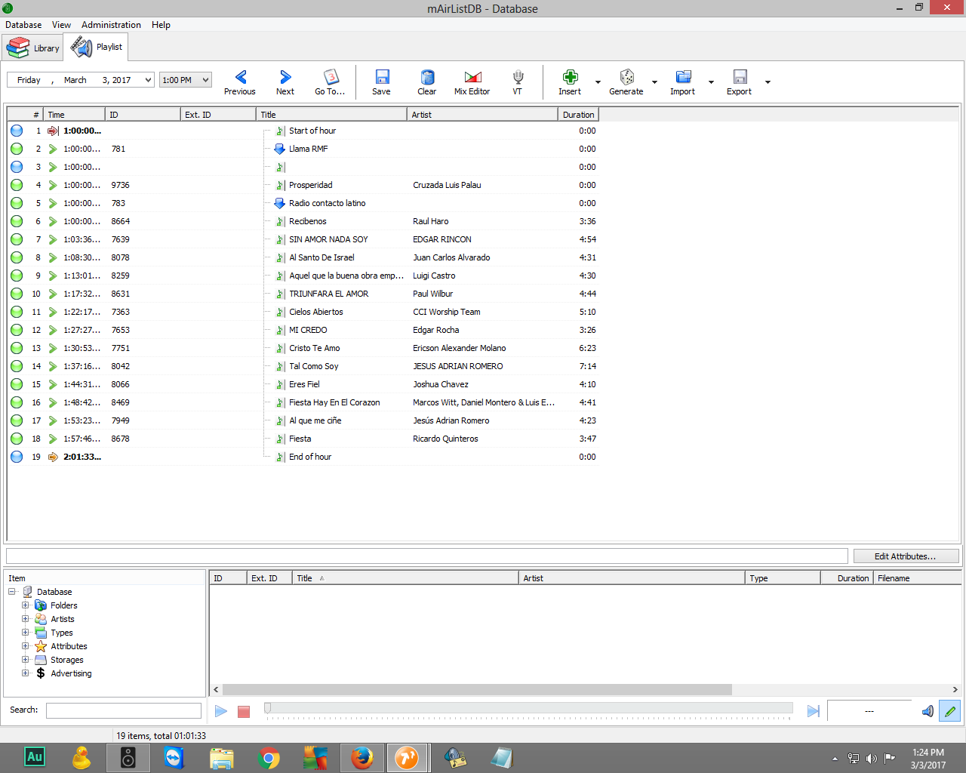Open the Database menu
The image size is (966, 773).
click(x=23, y=25)
